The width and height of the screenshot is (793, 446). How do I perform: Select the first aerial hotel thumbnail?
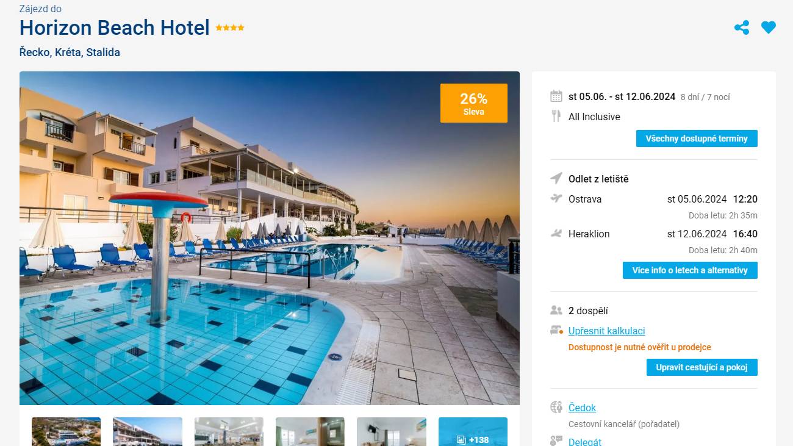click(x=66, y=432)
